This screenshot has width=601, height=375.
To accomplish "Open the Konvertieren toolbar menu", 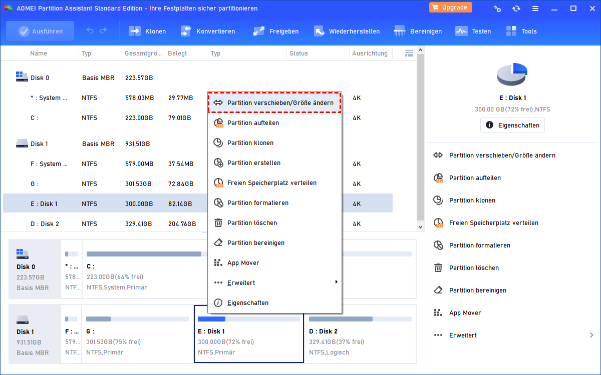I will [208, 31].
